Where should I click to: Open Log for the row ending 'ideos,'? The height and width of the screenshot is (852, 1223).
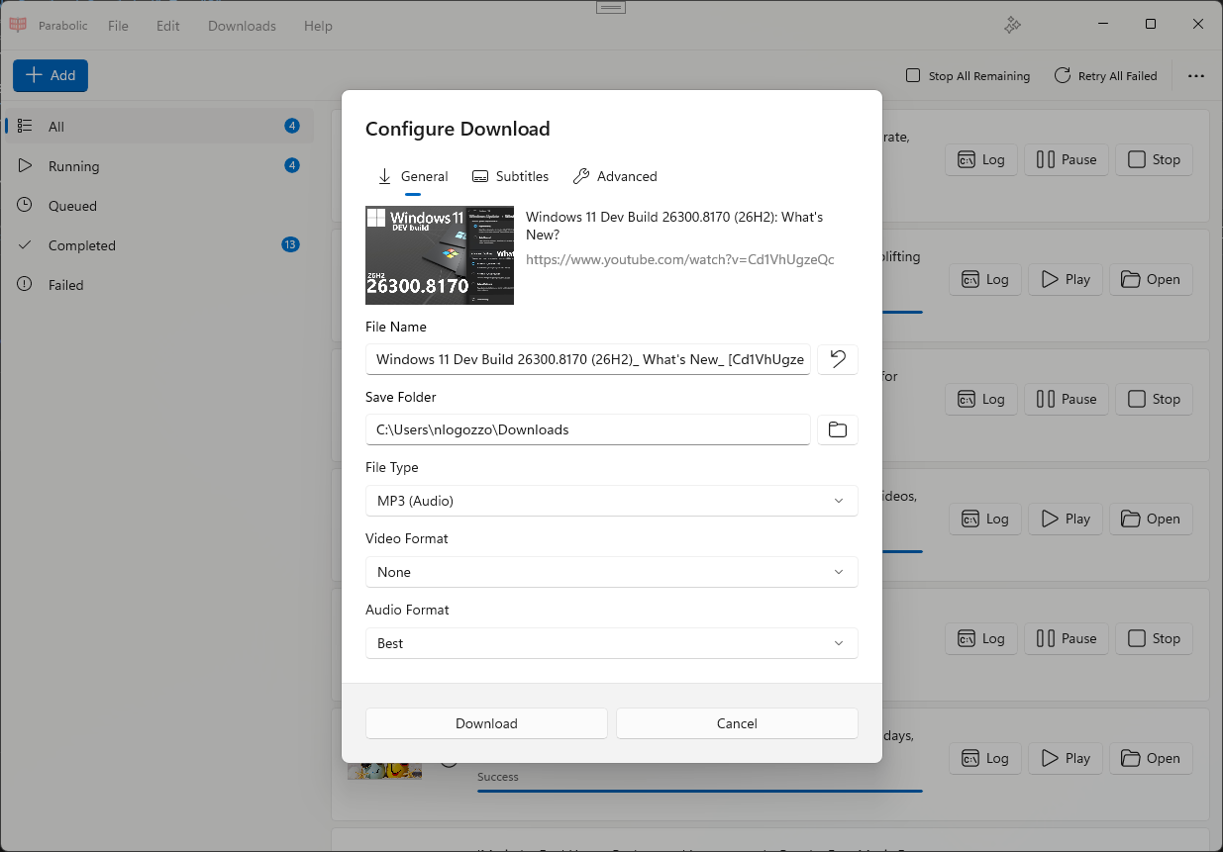tap(984, 519)
